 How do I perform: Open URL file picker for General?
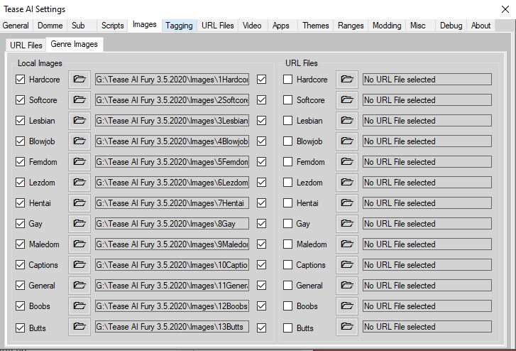click(x=347, y=286)
